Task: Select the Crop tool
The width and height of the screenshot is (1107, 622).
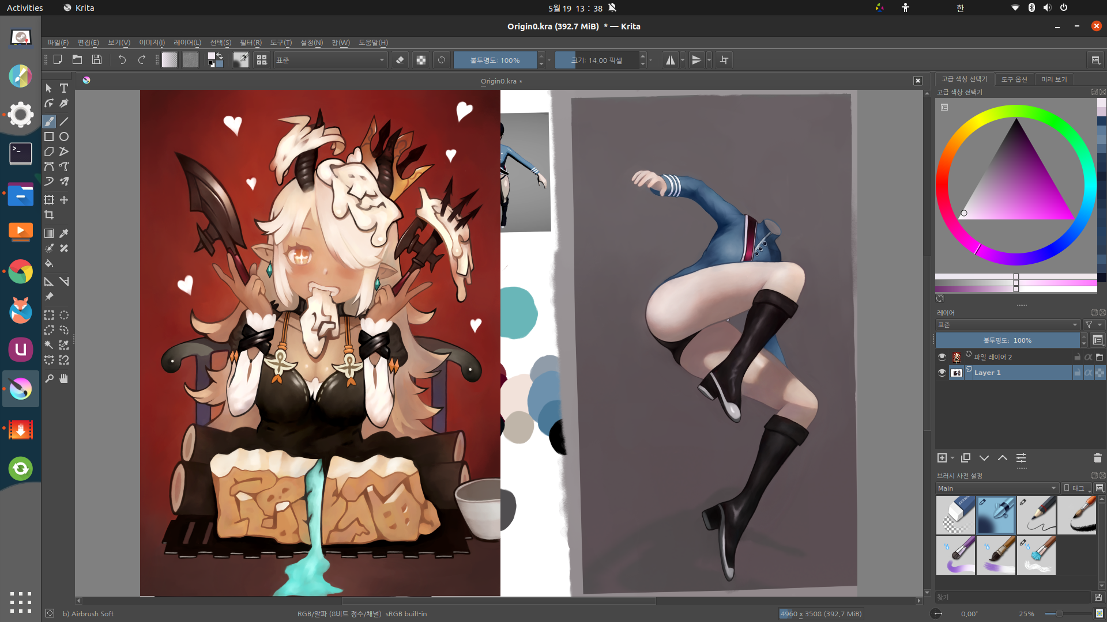Action: (49, 215)
